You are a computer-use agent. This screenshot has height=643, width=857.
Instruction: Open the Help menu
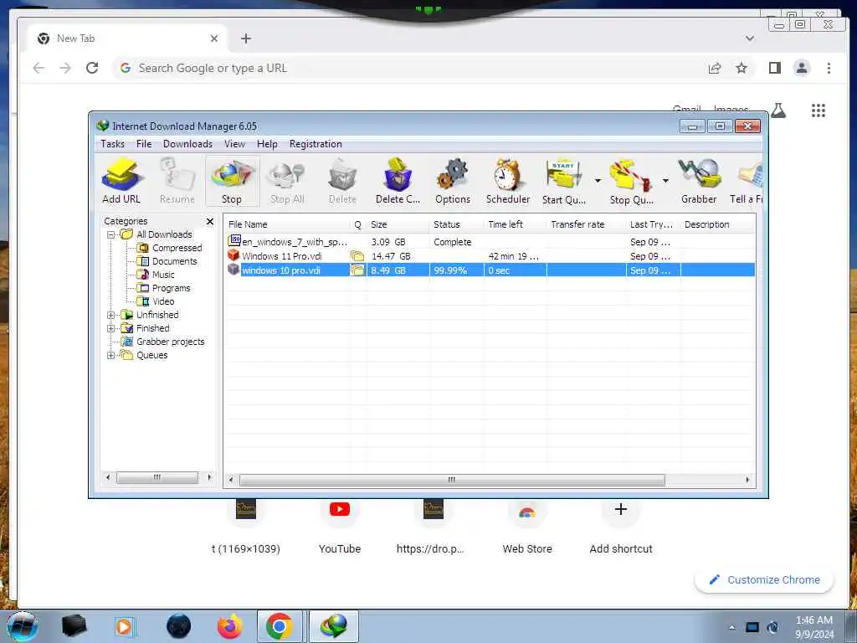267,144
